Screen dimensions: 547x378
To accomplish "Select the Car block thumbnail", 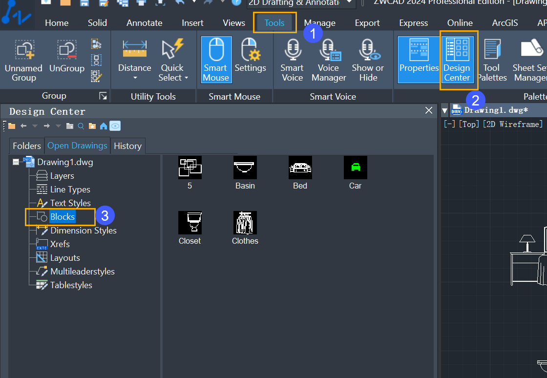I will click(x=355, y=168).
